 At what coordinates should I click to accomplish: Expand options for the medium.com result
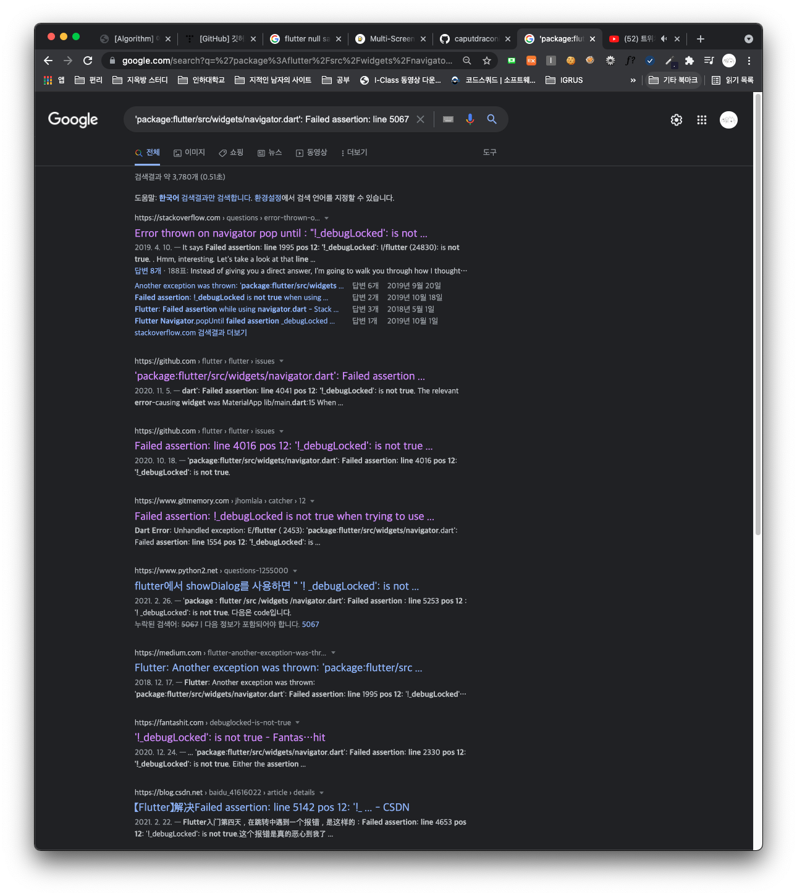tap(333, 653)
